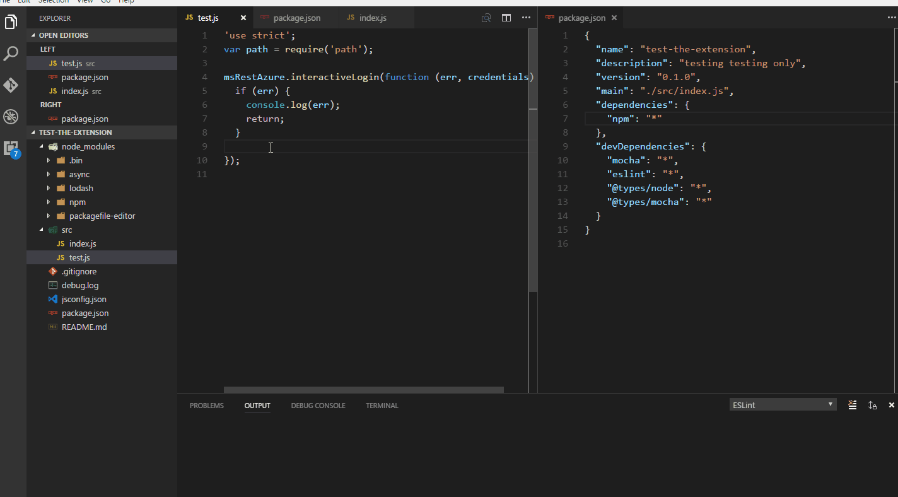This screenshot has width=898, height=497.
Task: Click the "@types/mocha": "*" line
Action: [x=660, y=202]
